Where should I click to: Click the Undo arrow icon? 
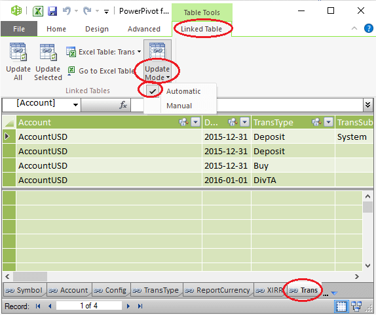tap(67, 10)
